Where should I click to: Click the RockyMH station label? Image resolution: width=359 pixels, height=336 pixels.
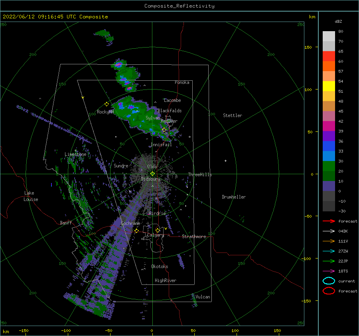click(105, 112)
